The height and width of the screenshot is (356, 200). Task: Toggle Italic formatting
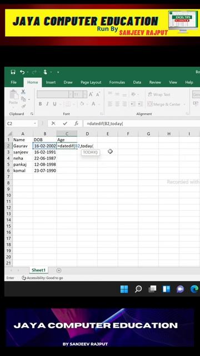click(x=47, y=104)
